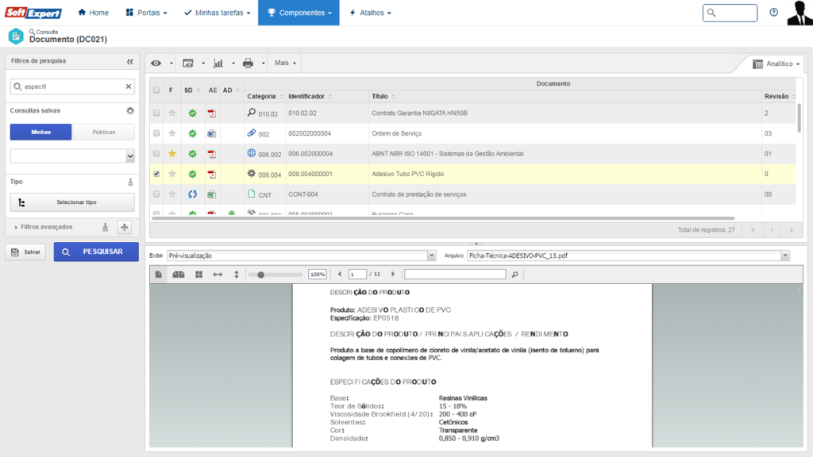This screenshot has height=457, width=813.
Task: Open saved queries gear settings
Action: click(130, 111)
